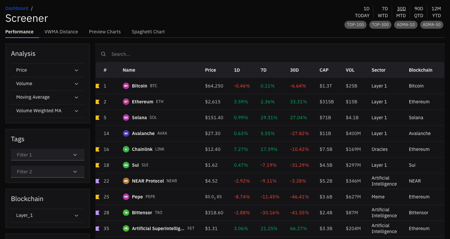Sort by the Sector column header
Viewport: 450px width, 239px height.
pos(379,70)
